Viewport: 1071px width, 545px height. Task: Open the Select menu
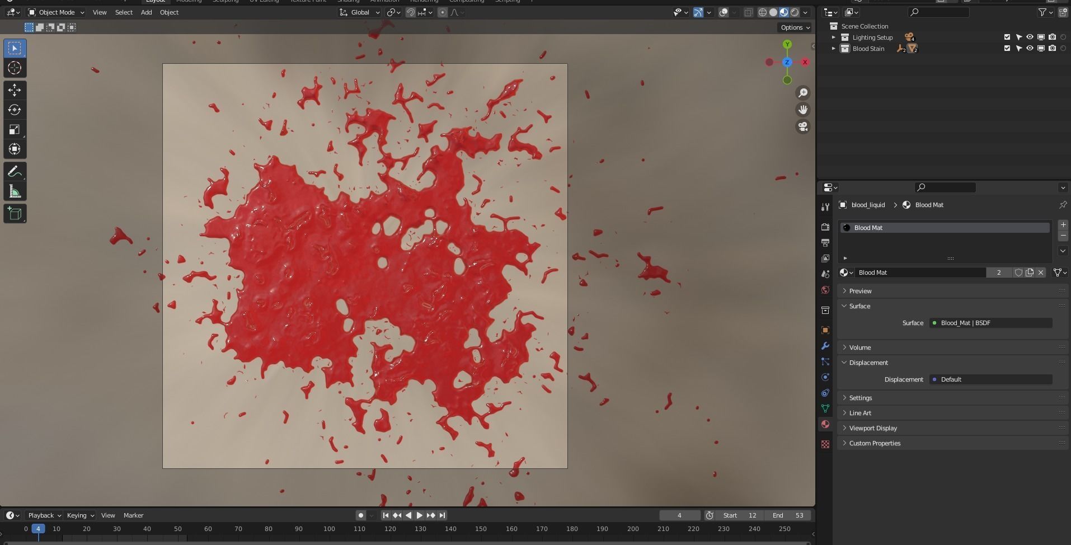(124, 12)
